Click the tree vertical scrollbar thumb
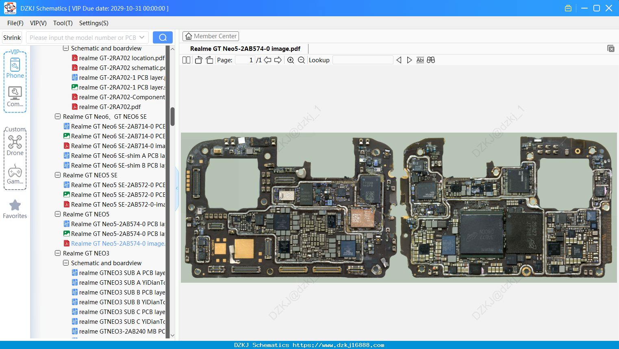This screenshot has height=349, width=619. (x=172, y=117)
